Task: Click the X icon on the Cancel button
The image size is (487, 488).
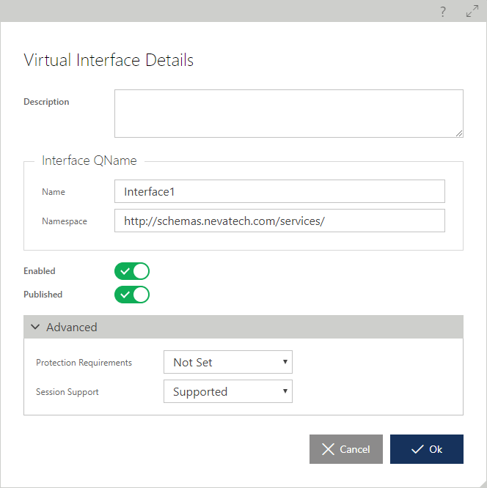Action: (328, 449)
